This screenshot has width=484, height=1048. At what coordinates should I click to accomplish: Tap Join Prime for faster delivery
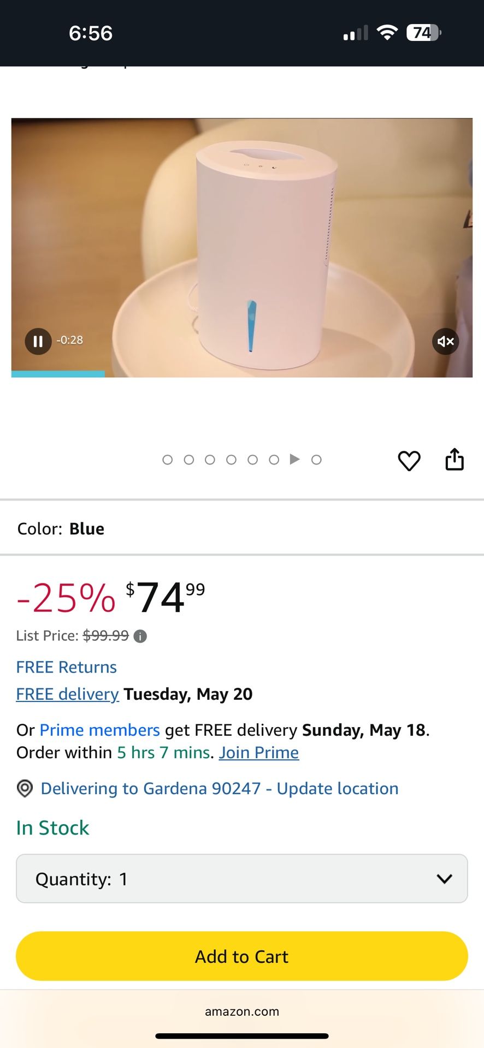tap(258, 752)
